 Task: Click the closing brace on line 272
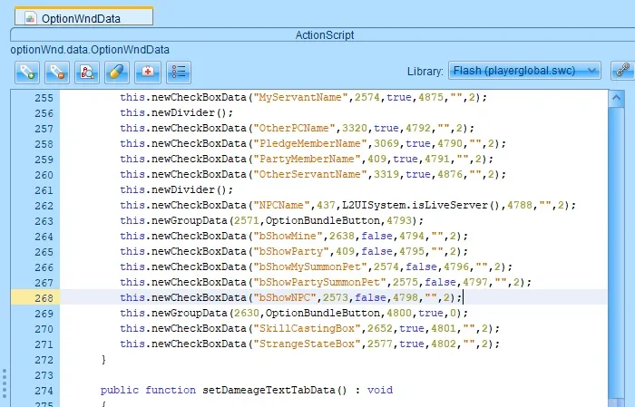pyautogui.click(x=103, y=359)
